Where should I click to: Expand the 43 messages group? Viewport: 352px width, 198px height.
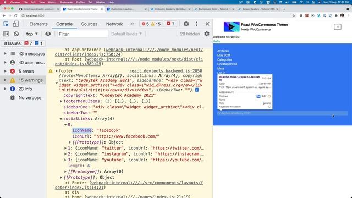(5, 54)
